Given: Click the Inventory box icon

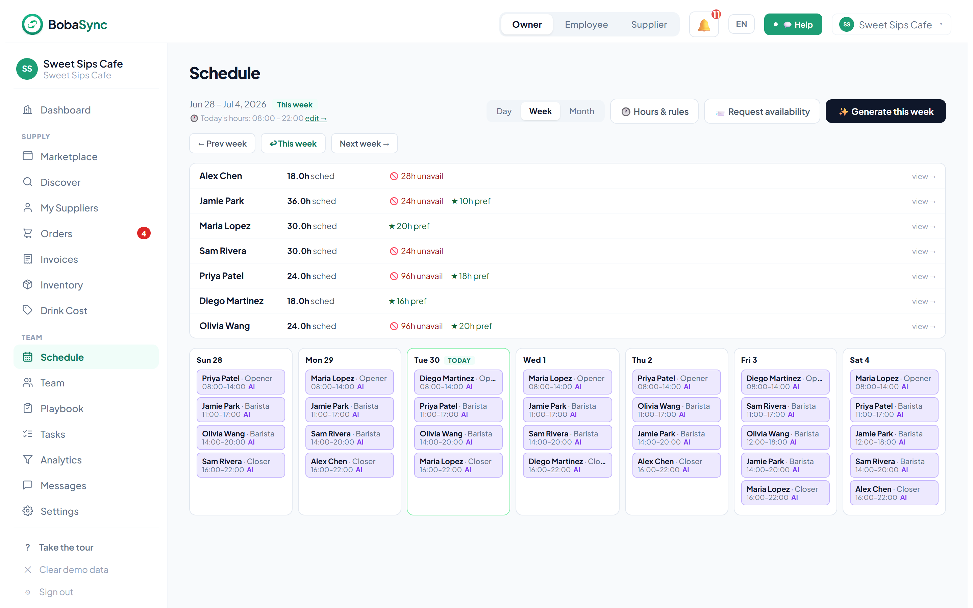Looking at the screenshot, I should 28,285.
